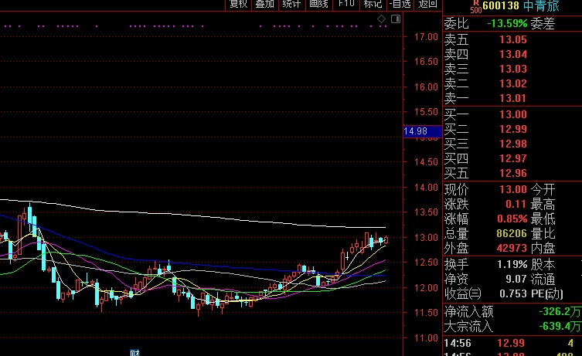Click the 最高 label
Image resolution: width=582 pixels, height=356 pixels.
pyautogui.click(x=543, y=205)
